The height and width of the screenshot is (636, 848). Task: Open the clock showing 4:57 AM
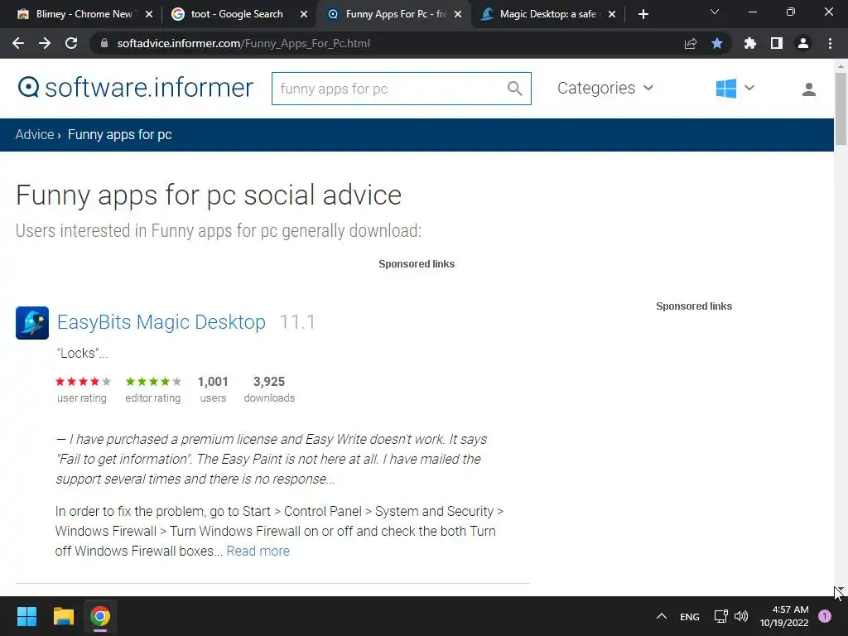[784, 616]
